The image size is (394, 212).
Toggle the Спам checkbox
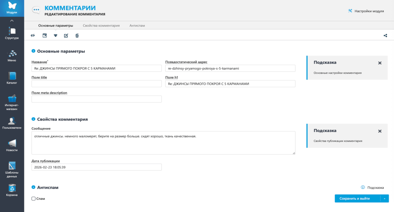click(33, 199)
